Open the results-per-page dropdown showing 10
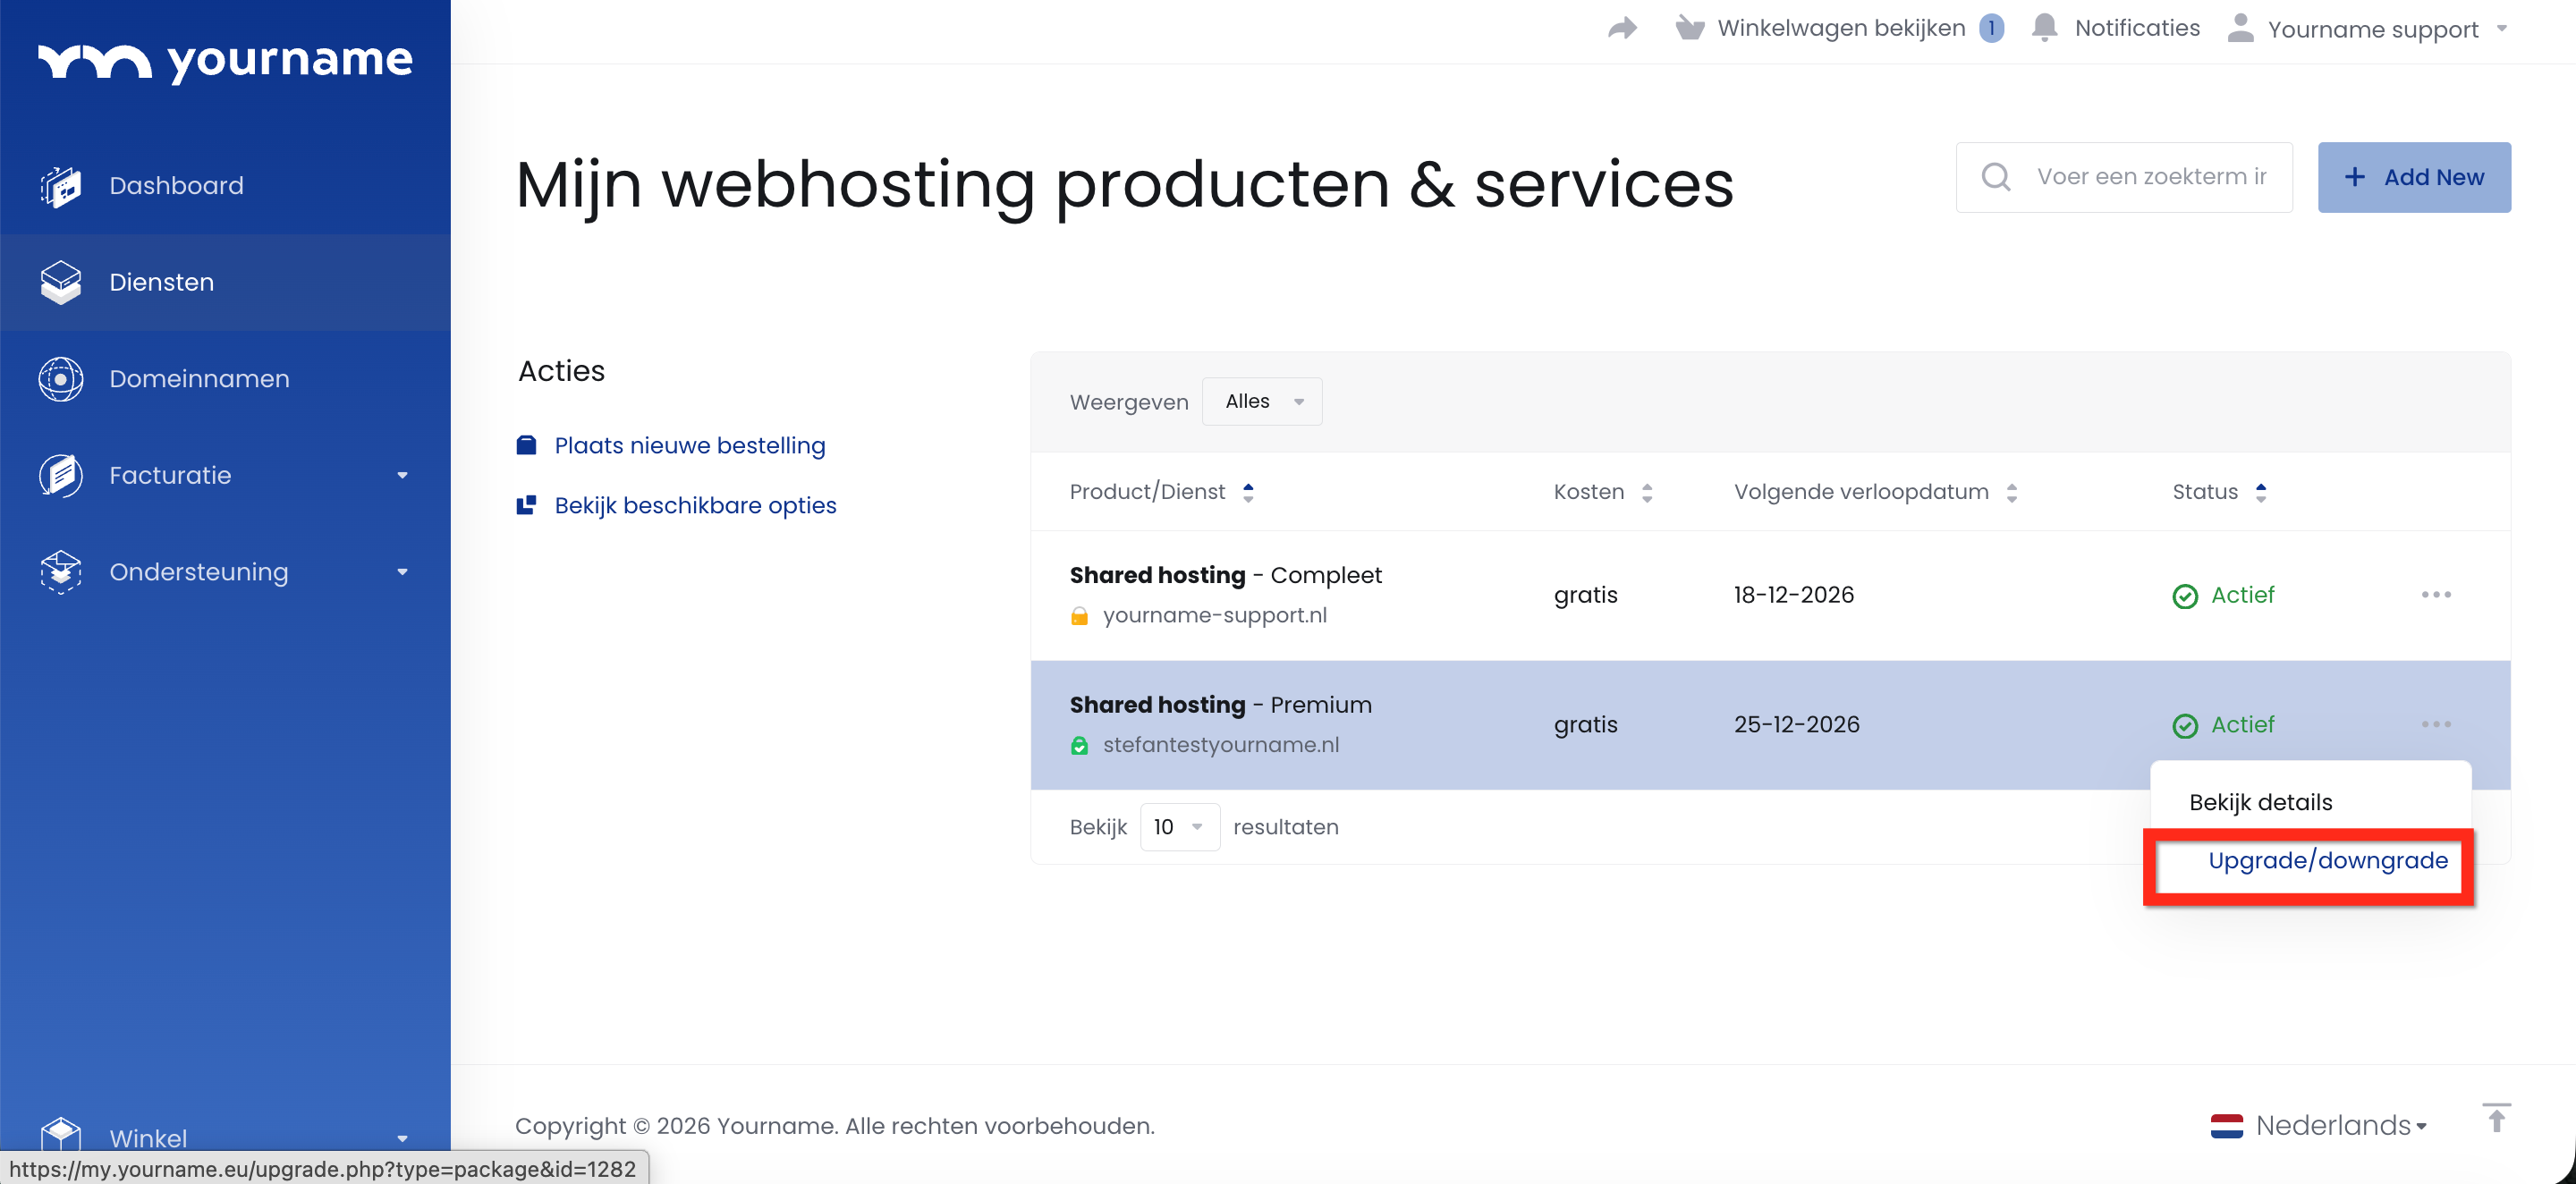 (x=1179, y=827)
